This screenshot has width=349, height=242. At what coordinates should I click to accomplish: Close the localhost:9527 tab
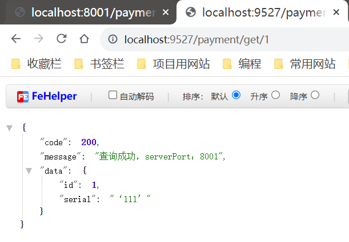[x=336, y=12]
